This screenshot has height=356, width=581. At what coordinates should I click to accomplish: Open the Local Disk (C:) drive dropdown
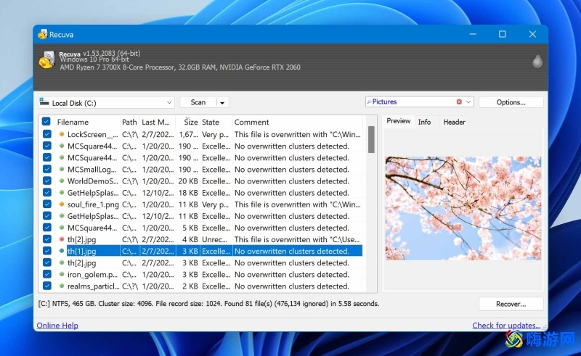click(169, 103)
